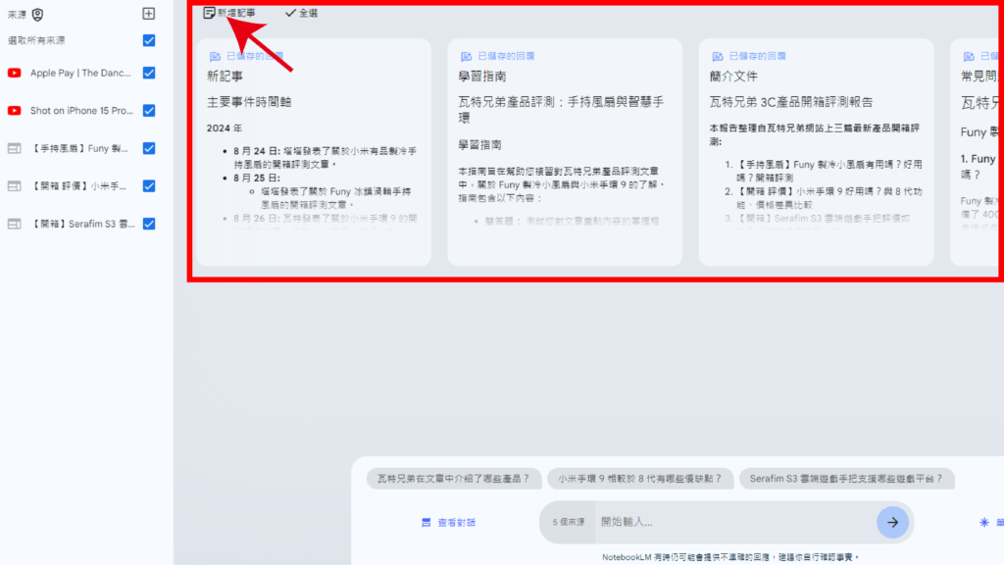Add a new source with the plus icon

tap(149, 14)
